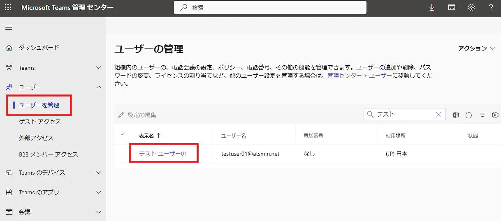Expand the 会議 chevron
The height and width of the screenshot is (221, 501).
click(x=99, y=212)
